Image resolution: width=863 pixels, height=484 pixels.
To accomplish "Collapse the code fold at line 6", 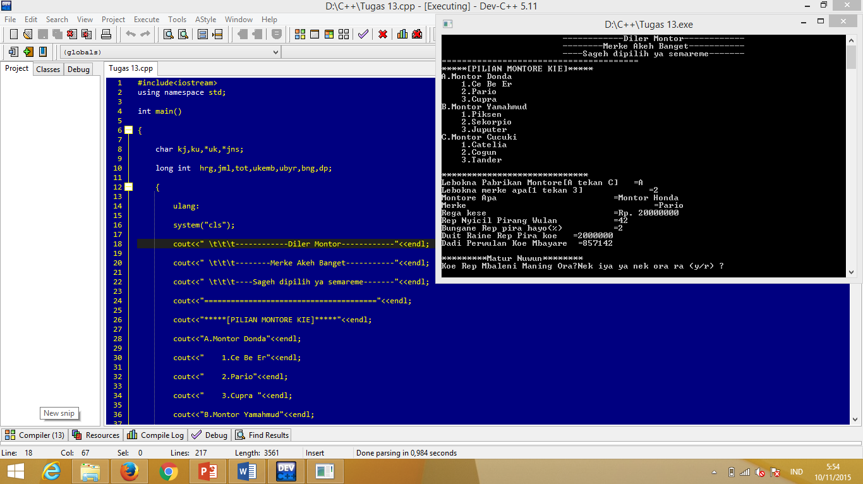I will pyautogui.click(x=128, y=130).
